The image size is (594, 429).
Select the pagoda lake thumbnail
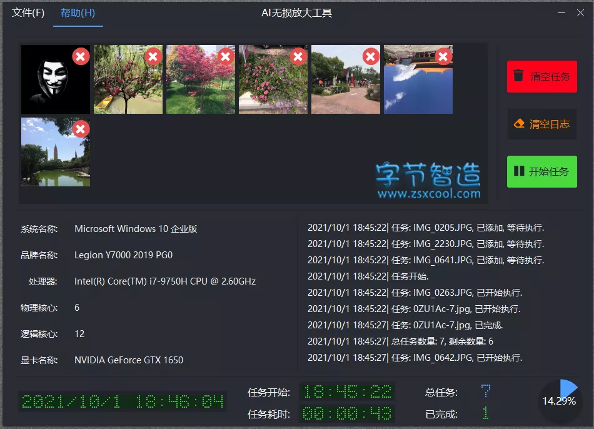click(55, 152)
